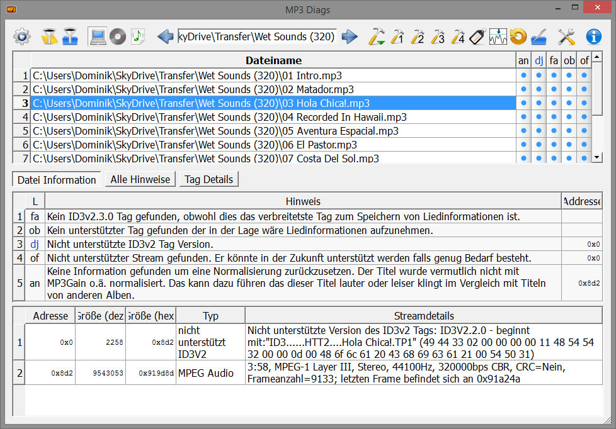
Task: Toggle the CD disc filter icon
Action: click(x=119, y=36)
